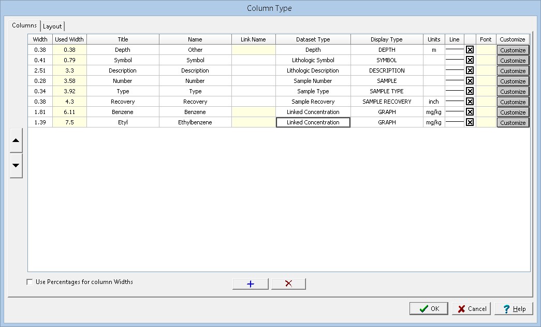This screenshot has height=327, width=541.
Task: Delete the column with the red X button
Action: point(288,284)
